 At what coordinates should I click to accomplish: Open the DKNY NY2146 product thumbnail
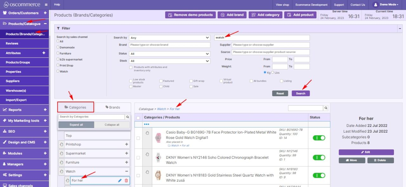click(158, 158)
